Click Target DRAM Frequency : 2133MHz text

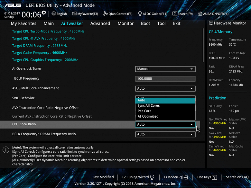40,46
